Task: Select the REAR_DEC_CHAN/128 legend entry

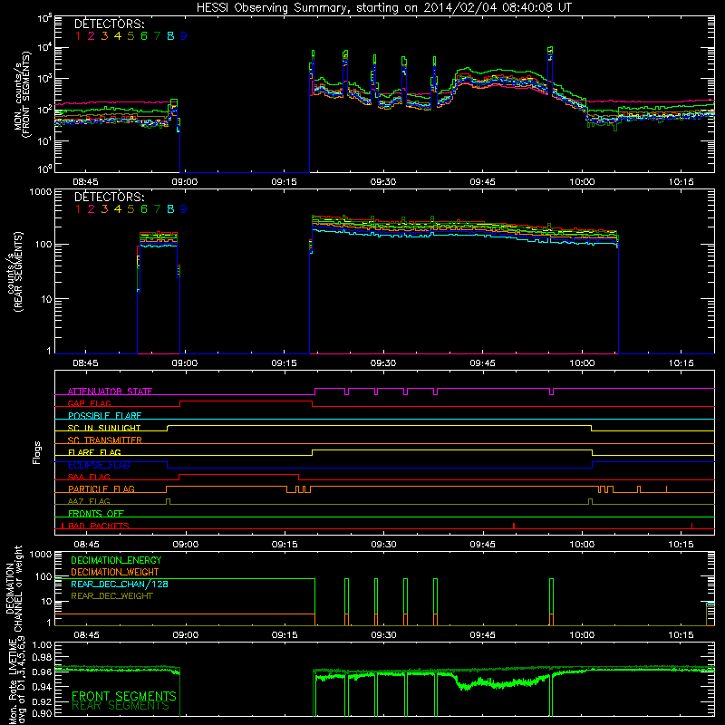Action: (120, 585)
